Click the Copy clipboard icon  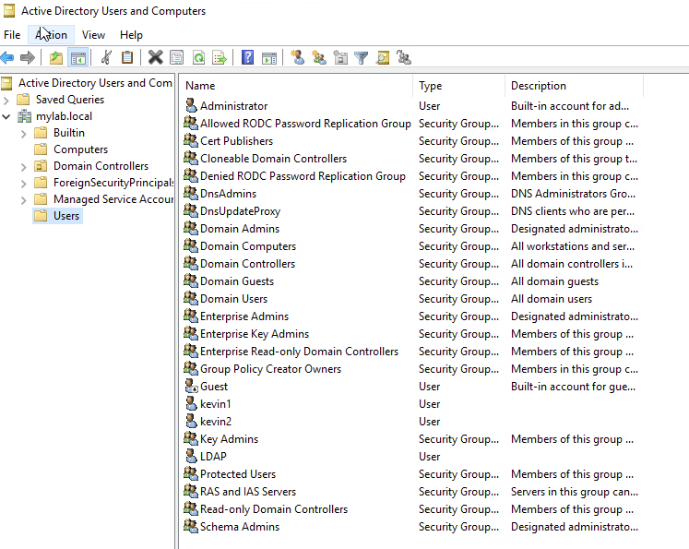click(127, 57)
